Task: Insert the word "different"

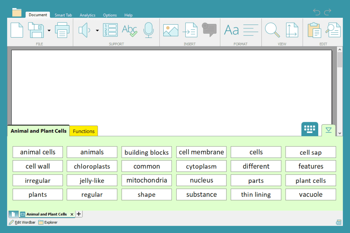Action: click(x=256, y=166)
